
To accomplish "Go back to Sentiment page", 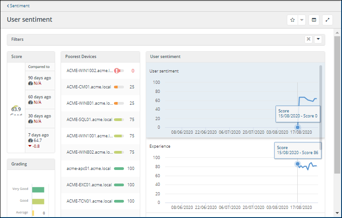I will coord(18,6).
